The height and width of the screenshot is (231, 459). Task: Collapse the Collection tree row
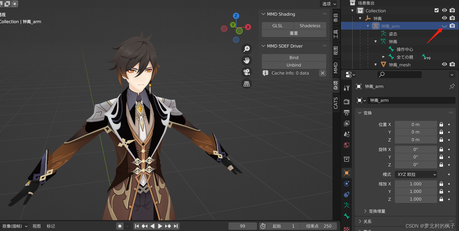point(352,11)
